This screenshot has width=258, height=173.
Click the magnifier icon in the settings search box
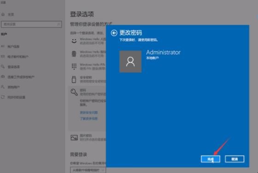click(59, 24)
